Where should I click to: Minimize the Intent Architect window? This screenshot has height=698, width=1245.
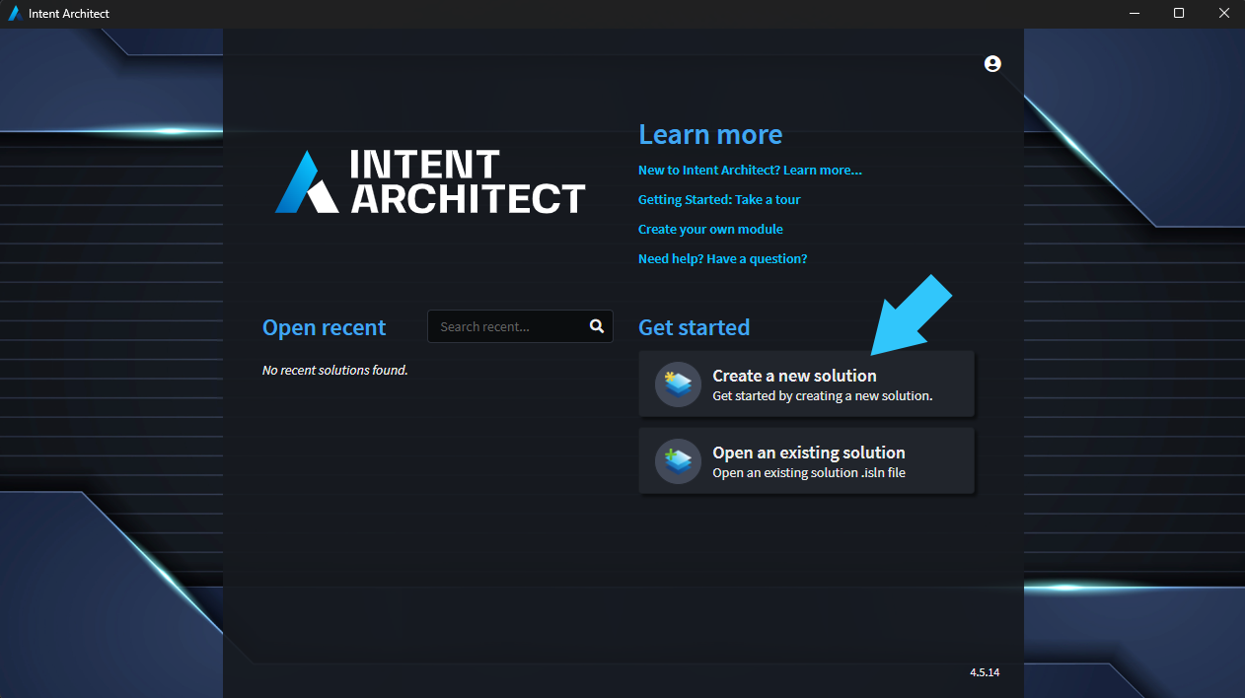pos(1134,13)
